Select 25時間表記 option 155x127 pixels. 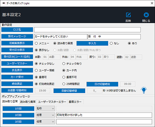64,84
